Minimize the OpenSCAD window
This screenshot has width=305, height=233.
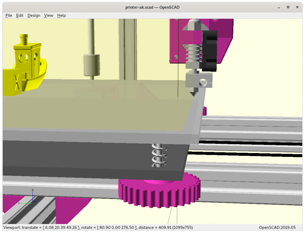pos(279,7)
